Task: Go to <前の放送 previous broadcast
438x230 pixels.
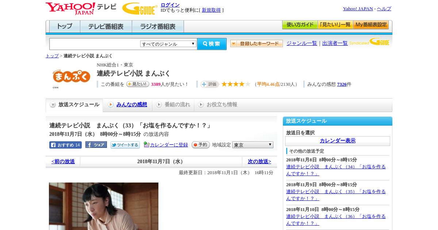Action: (x=63, y=161)
